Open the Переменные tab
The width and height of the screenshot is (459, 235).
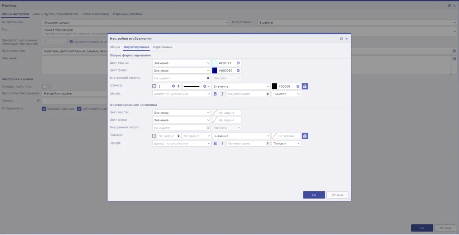point(162,47)
